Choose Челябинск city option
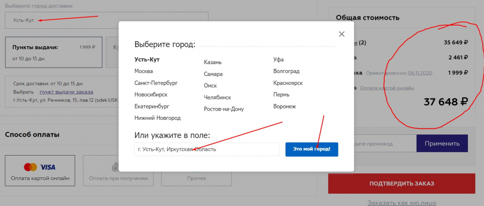Screen dimensions: 484x206 point(217,98)
